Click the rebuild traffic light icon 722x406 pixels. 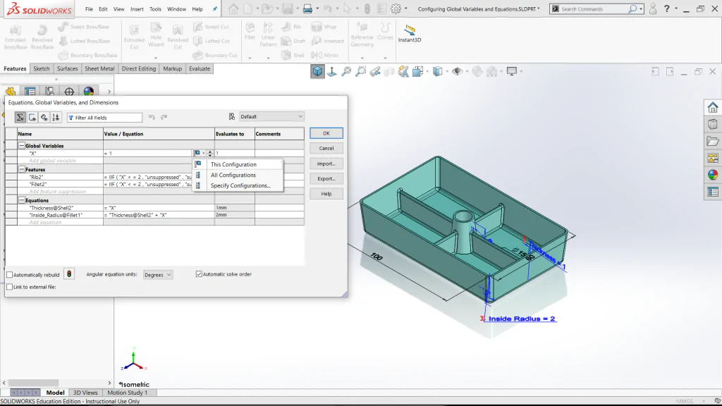69,274
